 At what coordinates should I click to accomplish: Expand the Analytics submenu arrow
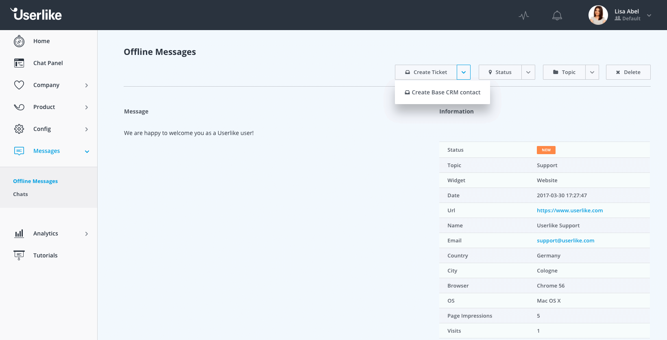point(87,234)
